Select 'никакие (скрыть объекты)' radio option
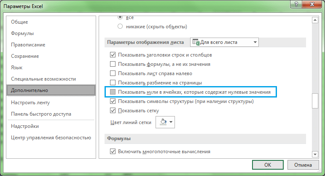Viewport: 325px width, 176px height. [x=120, y=26]
